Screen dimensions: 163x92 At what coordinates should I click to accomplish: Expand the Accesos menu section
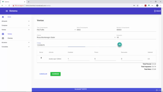[16, 42]
